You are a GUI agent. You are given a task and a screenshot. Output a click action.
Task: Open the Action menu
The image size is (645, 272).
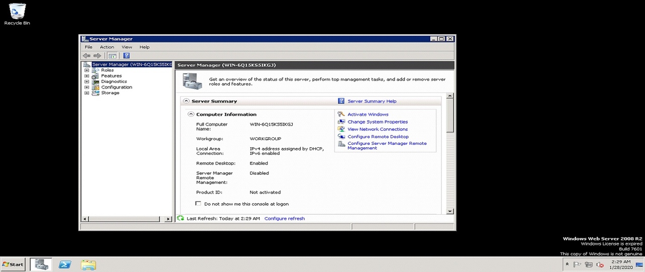[107, 47]
